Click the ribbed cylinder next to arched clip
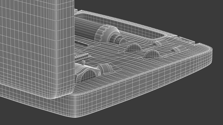Image resolution: width=223 pixels, height=125 pixels. tap(104, 68)
